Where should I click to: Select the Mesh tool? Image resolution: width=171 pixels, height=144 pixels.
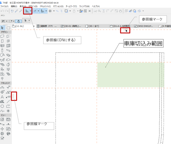pyautogui.click(x=2, y=65)
